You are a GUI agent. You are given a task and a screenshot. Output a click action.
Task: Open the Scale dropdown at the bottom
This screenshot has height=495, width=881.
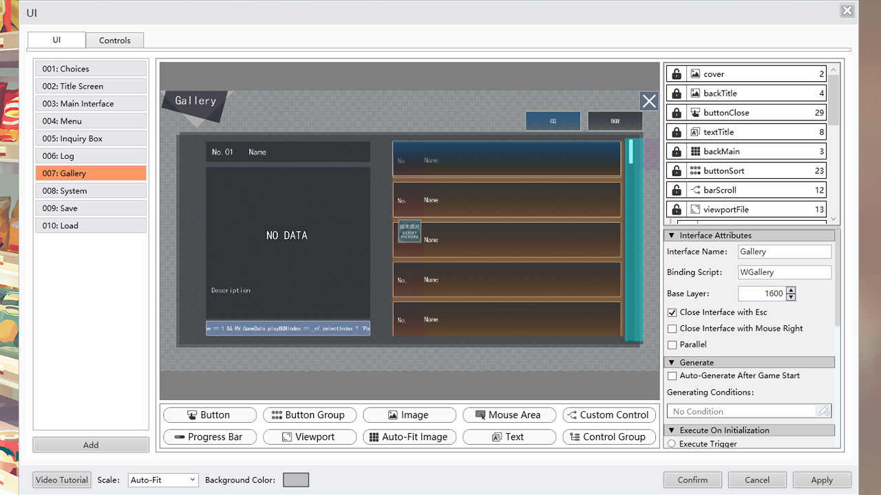click(162, 479)
